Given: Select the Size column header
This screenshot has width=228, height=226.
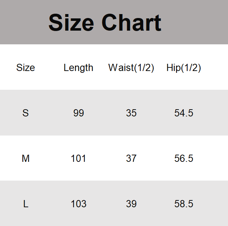Looking at the screenshot, I should [x=26, y=68].
